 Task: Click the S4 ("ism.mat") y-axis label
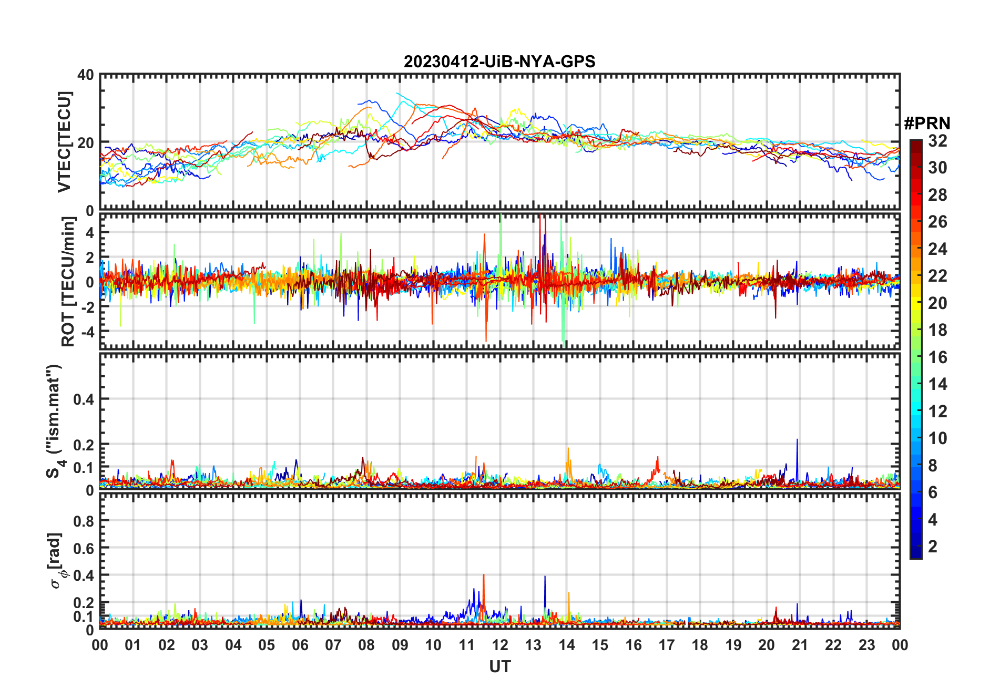55,422
